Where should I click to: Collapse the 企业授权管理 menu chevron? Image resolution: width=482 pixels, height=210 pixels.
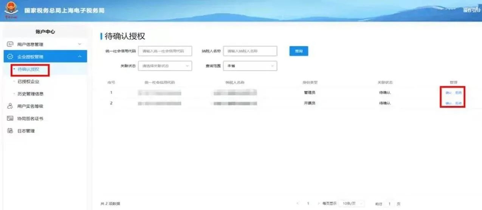point(79,57)
